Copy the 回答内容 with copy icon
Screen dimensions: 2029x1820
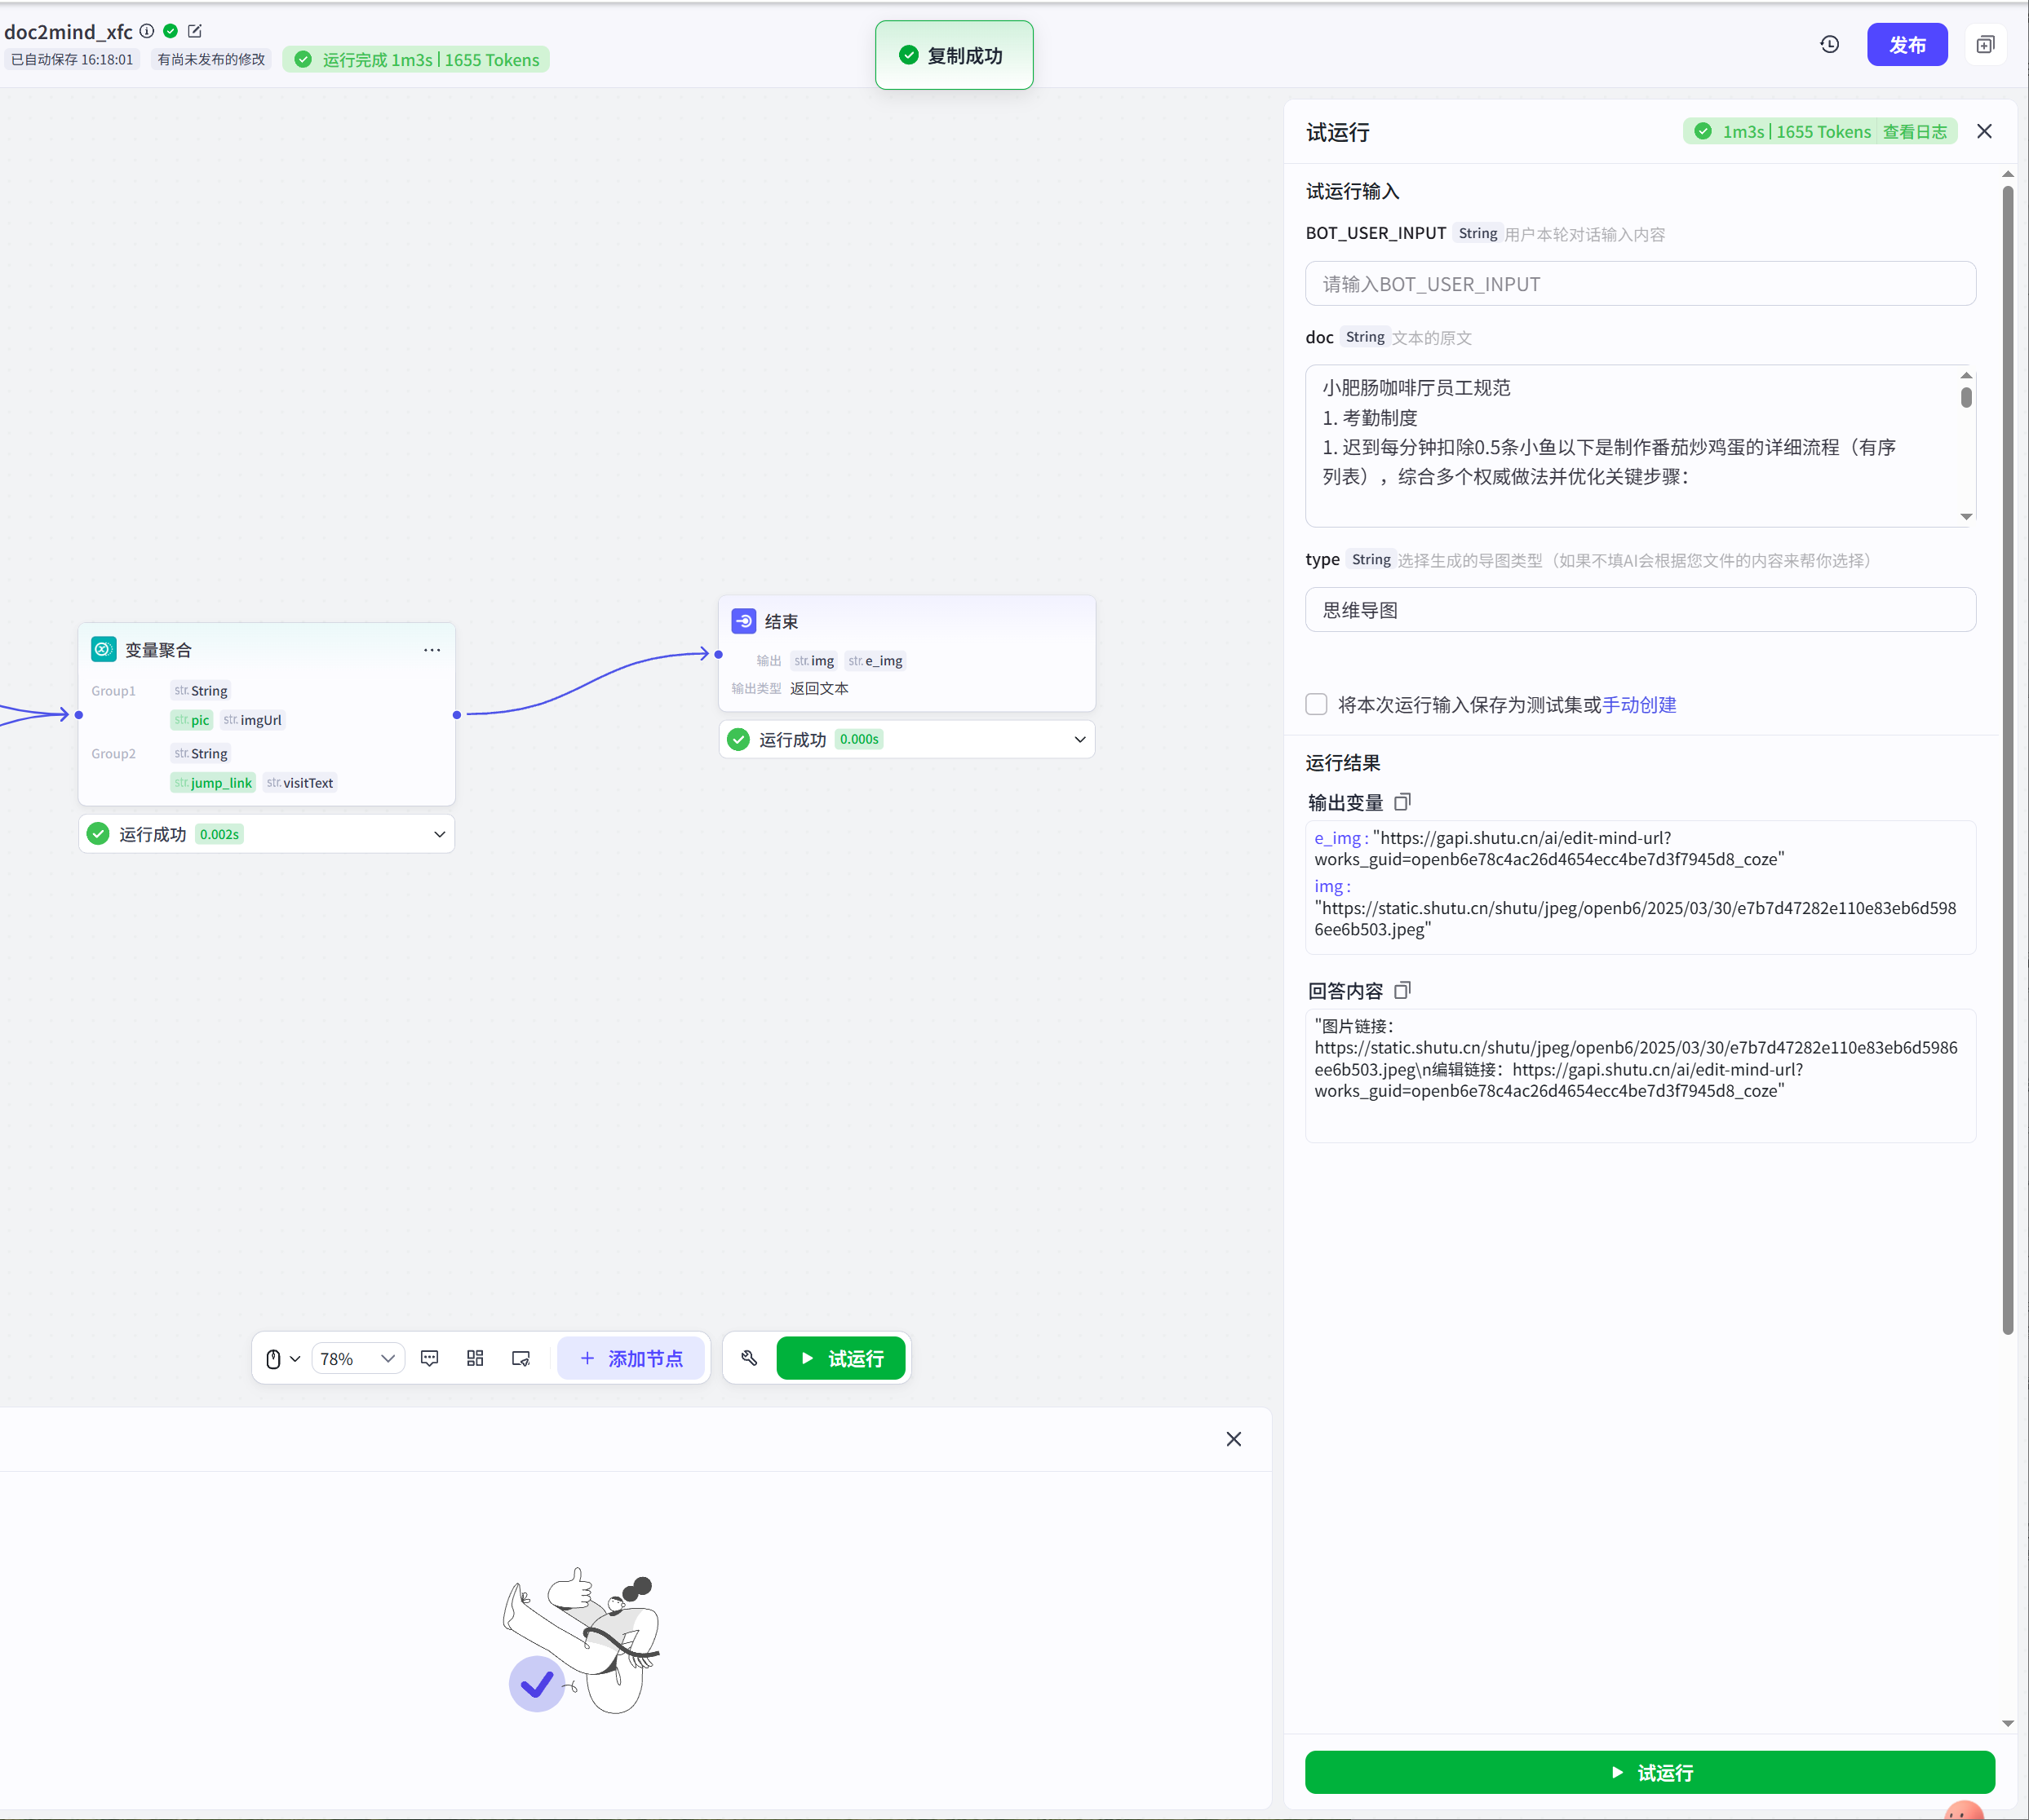tap(1402, 990)
